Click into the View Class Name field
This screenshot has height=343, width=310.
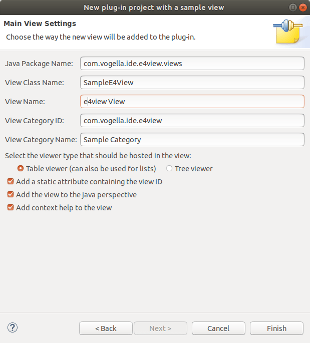click(x=192, y=82)
